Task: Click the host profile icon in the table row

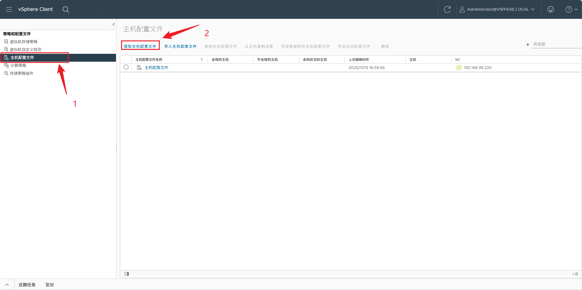Action: (139, 67)
